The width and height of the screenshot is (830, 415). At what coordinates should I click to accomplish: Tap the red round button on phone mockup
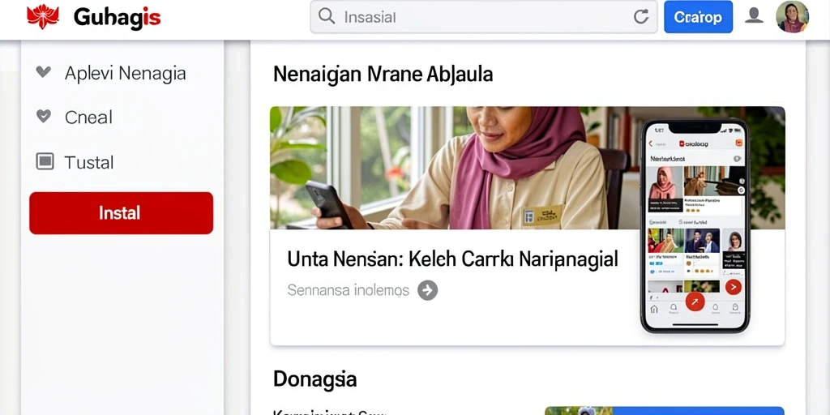pos(695,302)
